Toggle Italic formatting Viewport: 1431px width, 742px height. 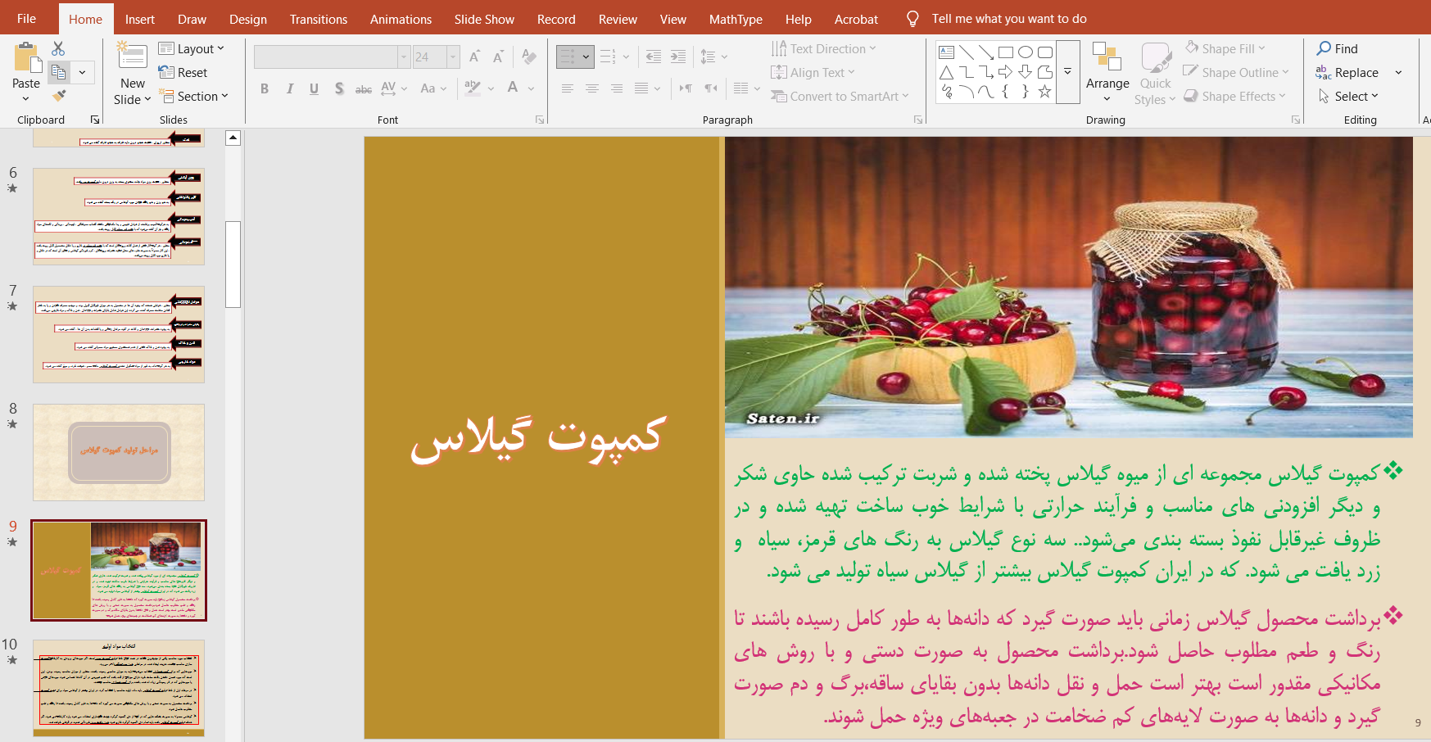coord(289,88)
